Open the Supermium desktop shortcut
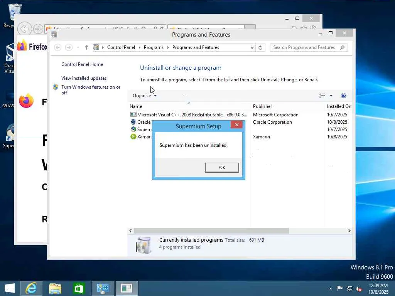The height and width of the screenshot is (296, 395). pos(9,136)
